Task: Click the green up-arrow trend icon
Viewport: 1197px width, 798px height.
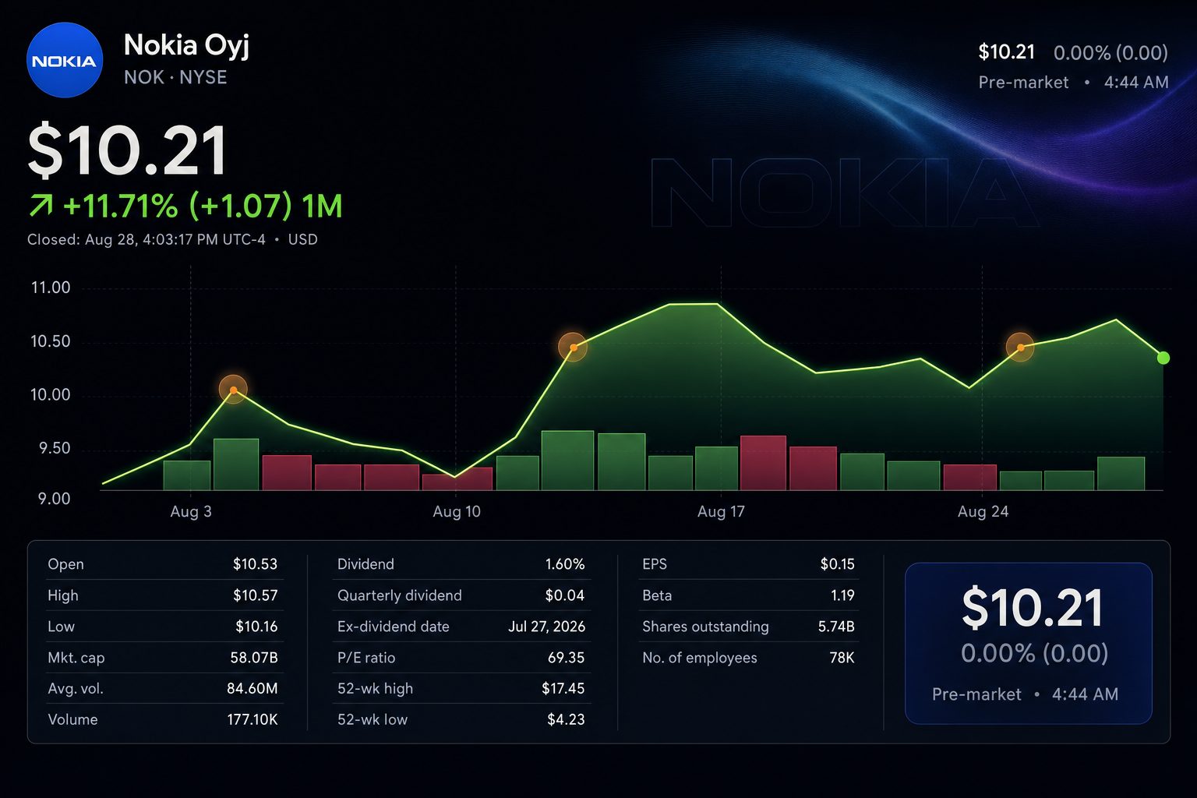Action: click(x=41, y=206)
